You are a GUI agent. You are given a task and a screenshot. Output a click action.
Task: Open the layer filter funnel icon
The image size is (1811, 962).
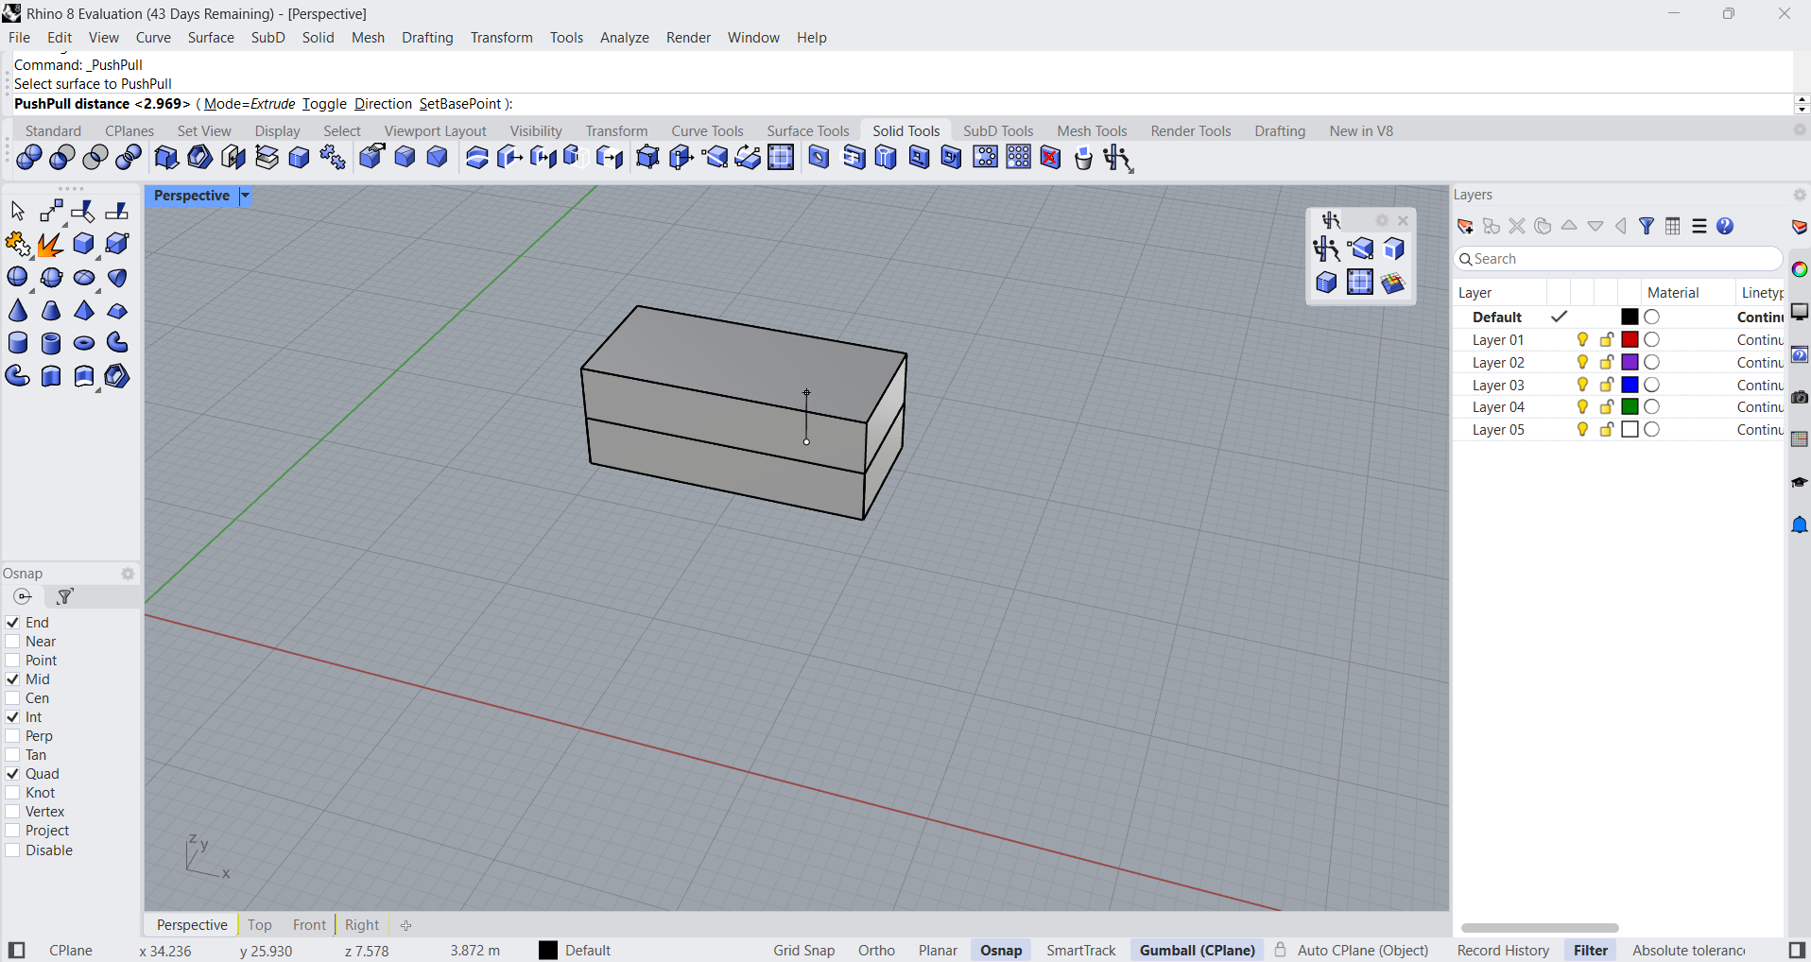tap(1647, 227)
